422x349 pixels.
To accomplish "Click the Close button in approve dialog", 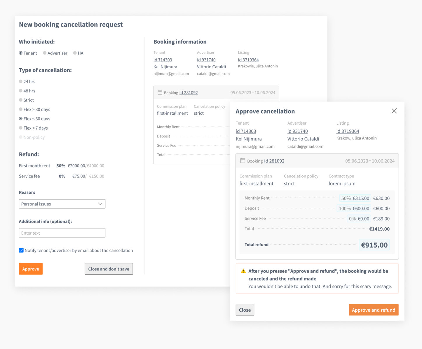I will pos(245,310).
